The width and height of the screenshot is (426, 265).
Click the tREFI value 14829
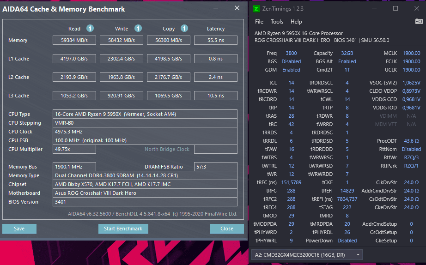347,191
